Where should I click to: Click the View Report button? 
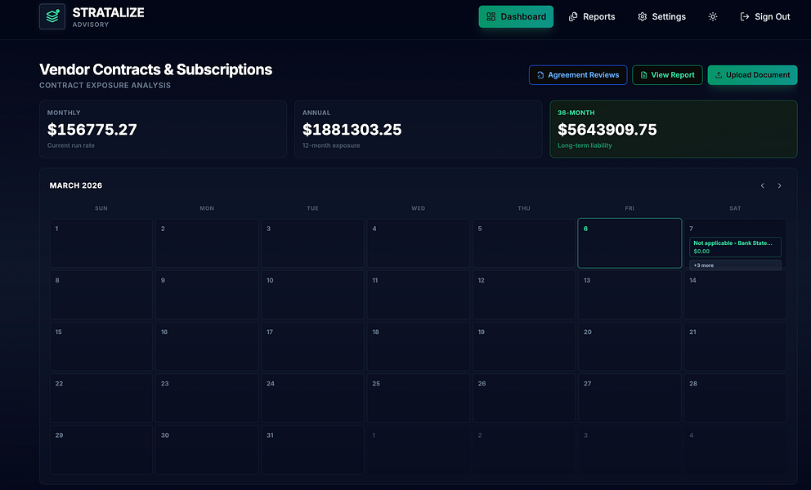[667, 75]
